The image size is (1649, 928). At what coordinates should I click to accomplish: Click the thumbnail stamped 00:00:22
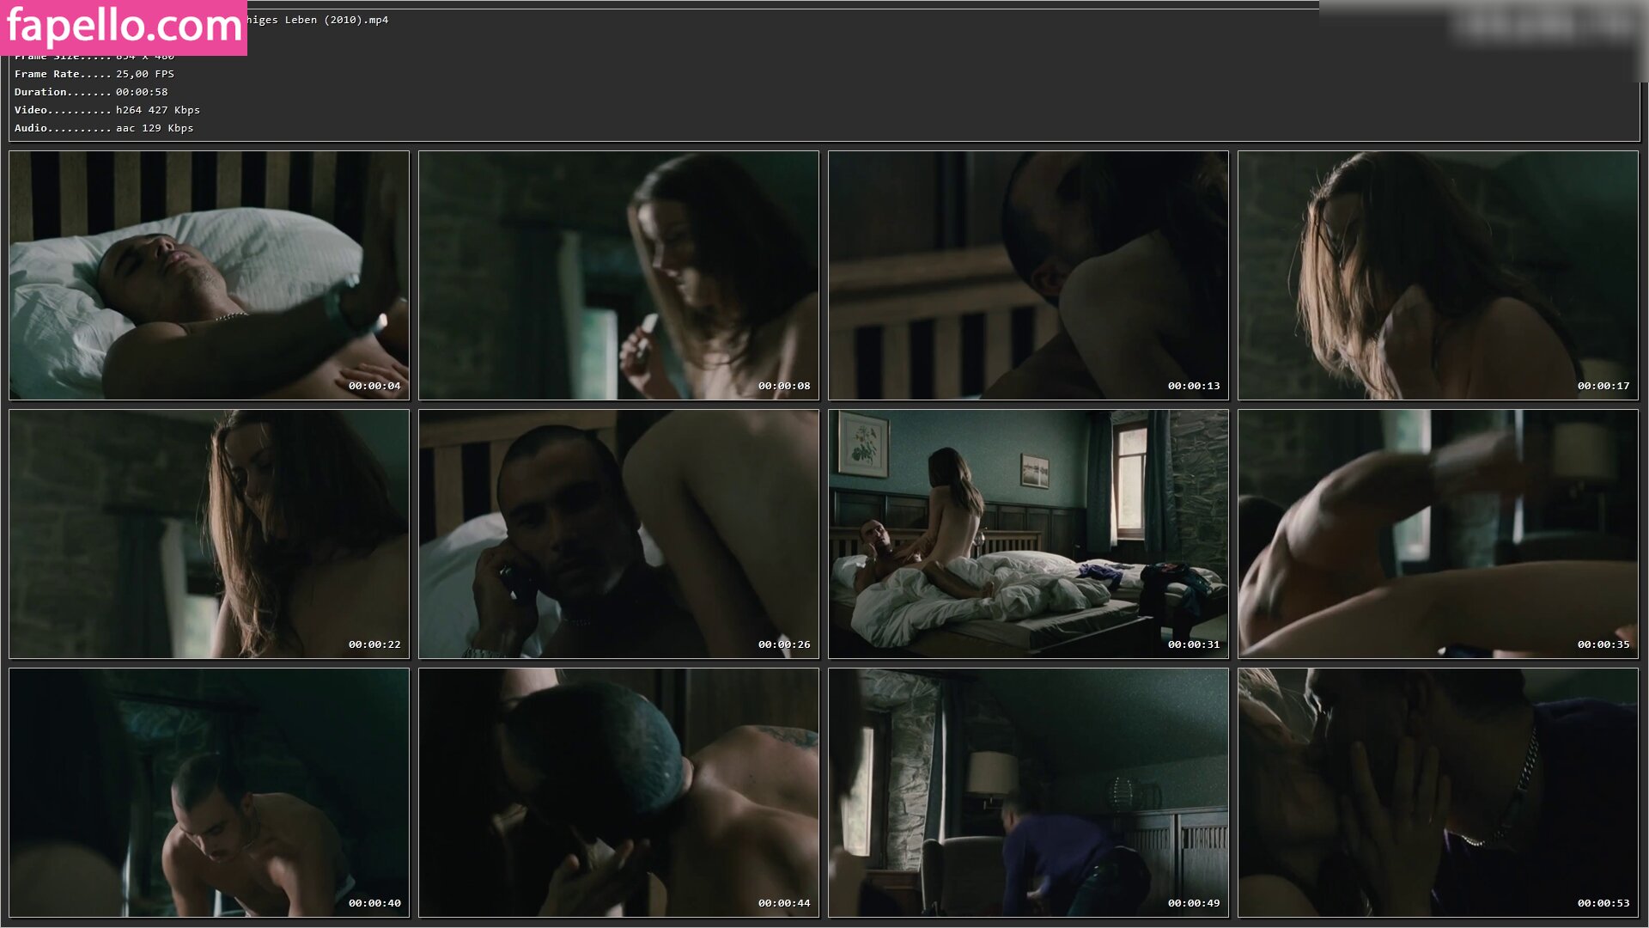click(209, 534)
